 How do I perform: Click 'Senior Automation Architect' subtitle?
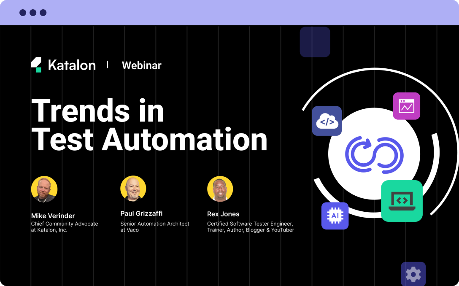click(155, 224)
